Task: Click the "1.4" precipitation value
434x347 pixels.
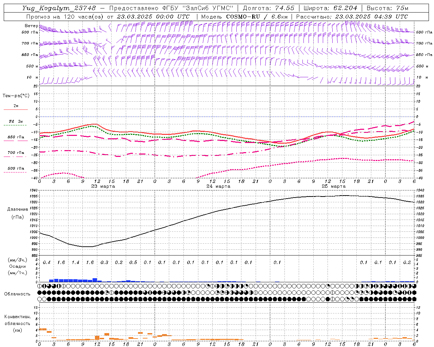Action: click(76, 262)
